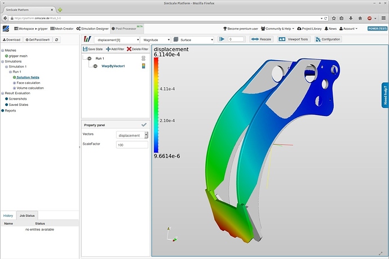Bookmark this page with the star icon

[x=334, y=18]
